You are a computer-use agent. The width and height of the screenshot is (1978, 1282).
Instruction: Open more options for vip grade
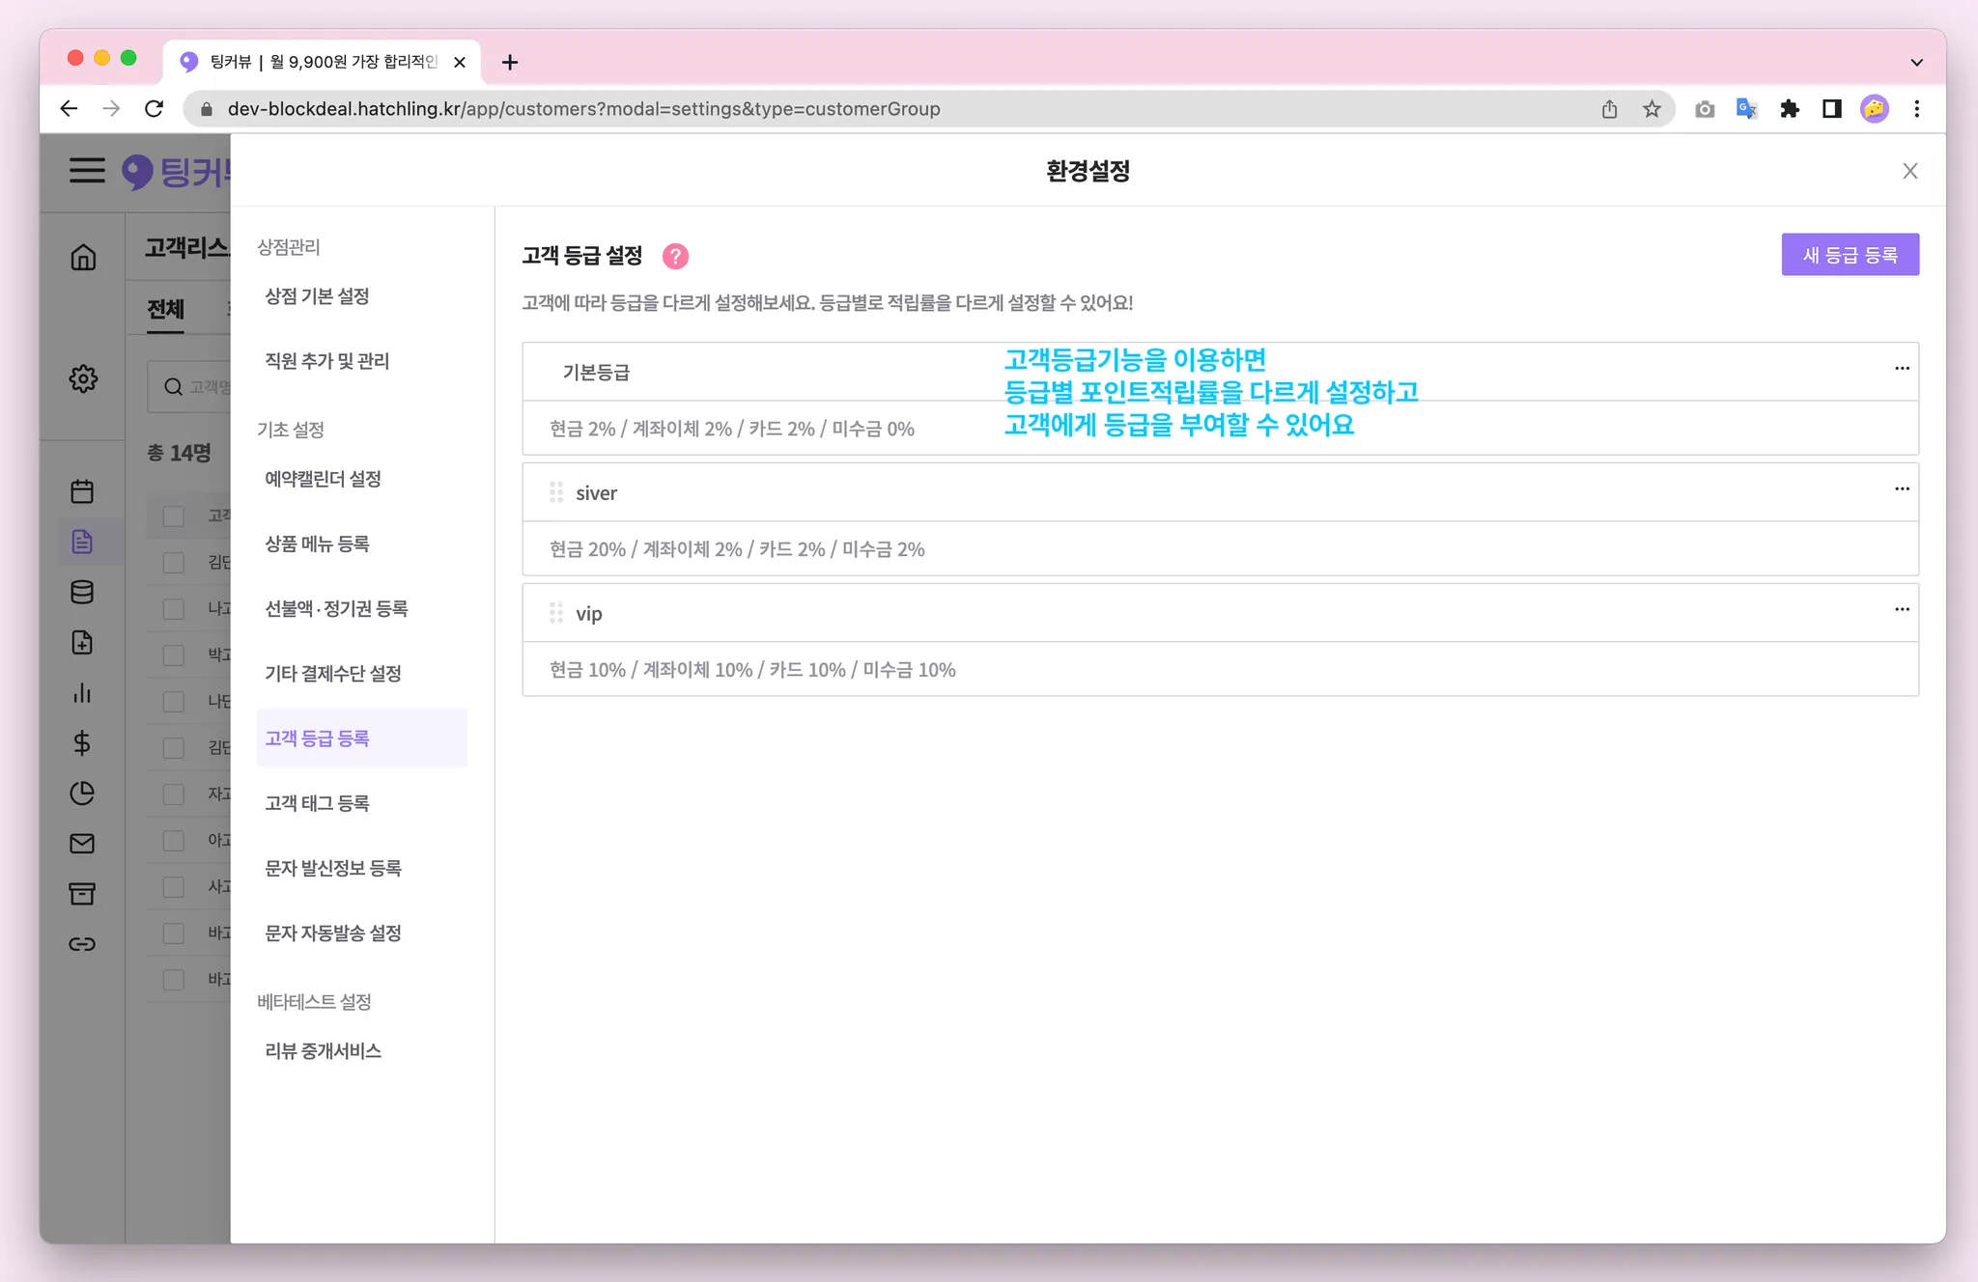[1901, 610]
